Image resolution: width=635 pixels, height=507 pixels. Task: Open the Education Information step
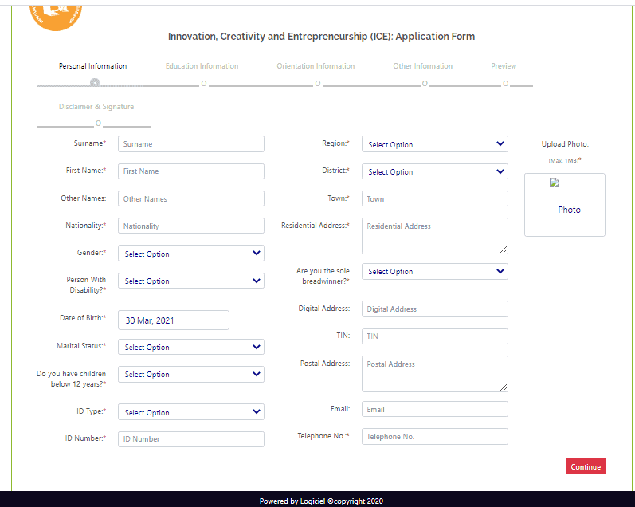pos(202,66)
